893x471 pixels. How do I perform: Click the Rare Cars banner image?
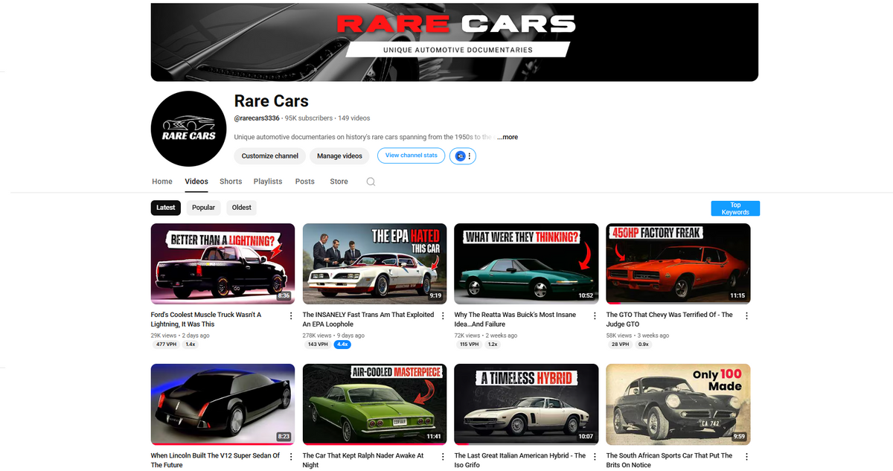[455, 42]
